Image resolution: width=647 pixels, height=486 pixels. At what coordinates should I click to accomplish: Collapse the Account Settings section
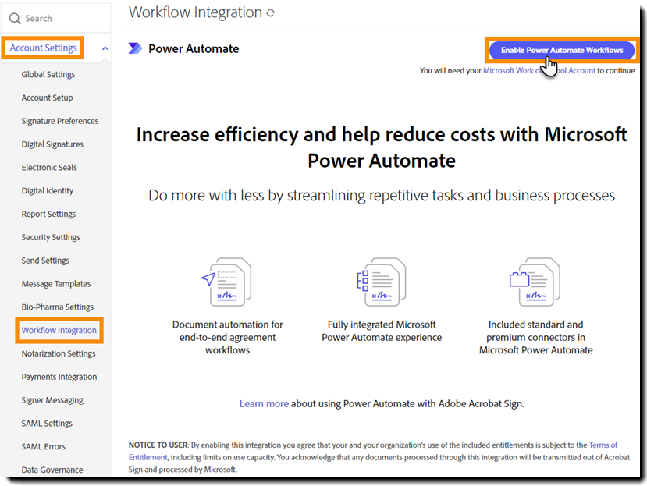[105, 48]
